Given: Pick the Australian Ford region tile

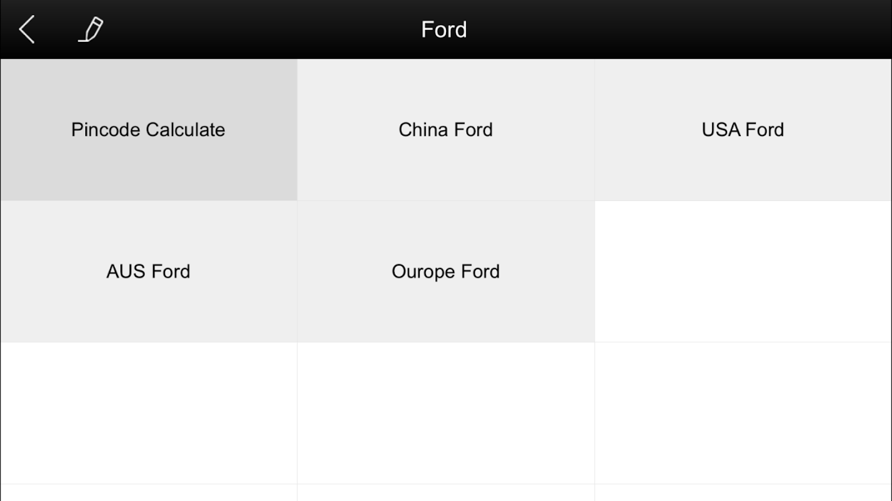Looking at the screenshot, I should coord(148,271).
